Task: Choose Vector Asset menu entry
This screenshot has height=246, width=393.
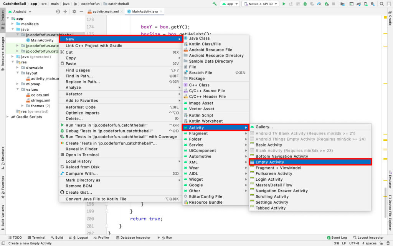Action: pyautogui.click(x=216, y=109)
